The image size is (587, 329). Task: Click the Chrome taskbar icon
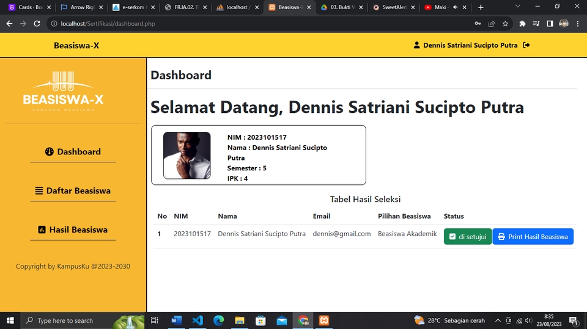(303, 320)
